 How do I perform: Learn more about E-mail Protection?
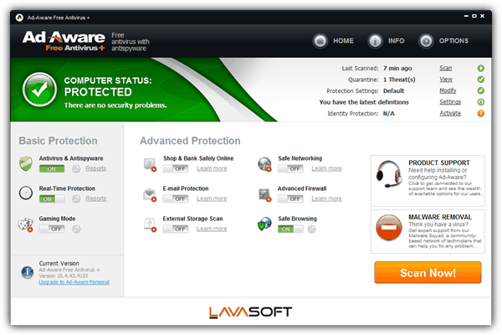coord(212,198)
